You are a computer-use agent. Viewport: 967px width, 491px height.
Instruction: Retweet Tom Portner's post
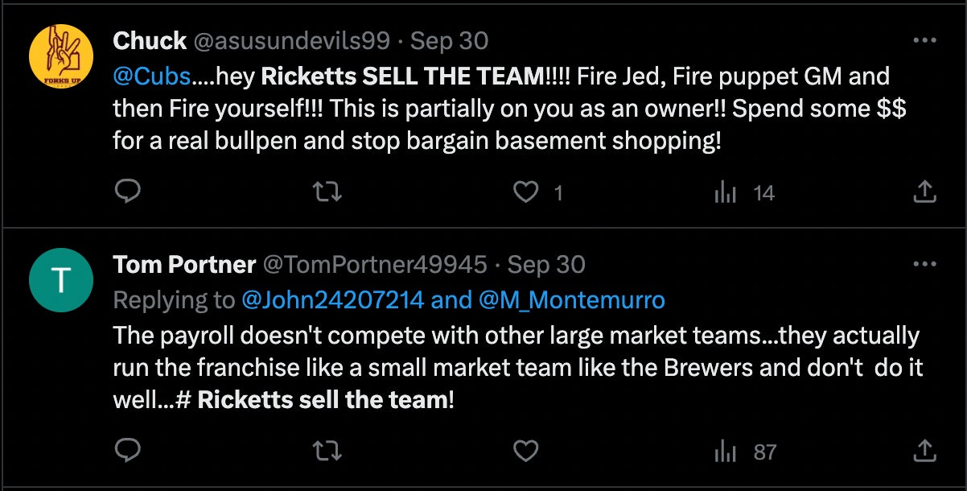pyautogui.click(x=327, y=451)
